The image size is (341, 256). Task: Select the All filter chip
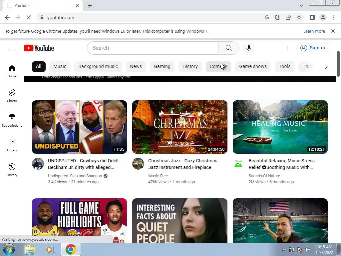tap(39, 67)
